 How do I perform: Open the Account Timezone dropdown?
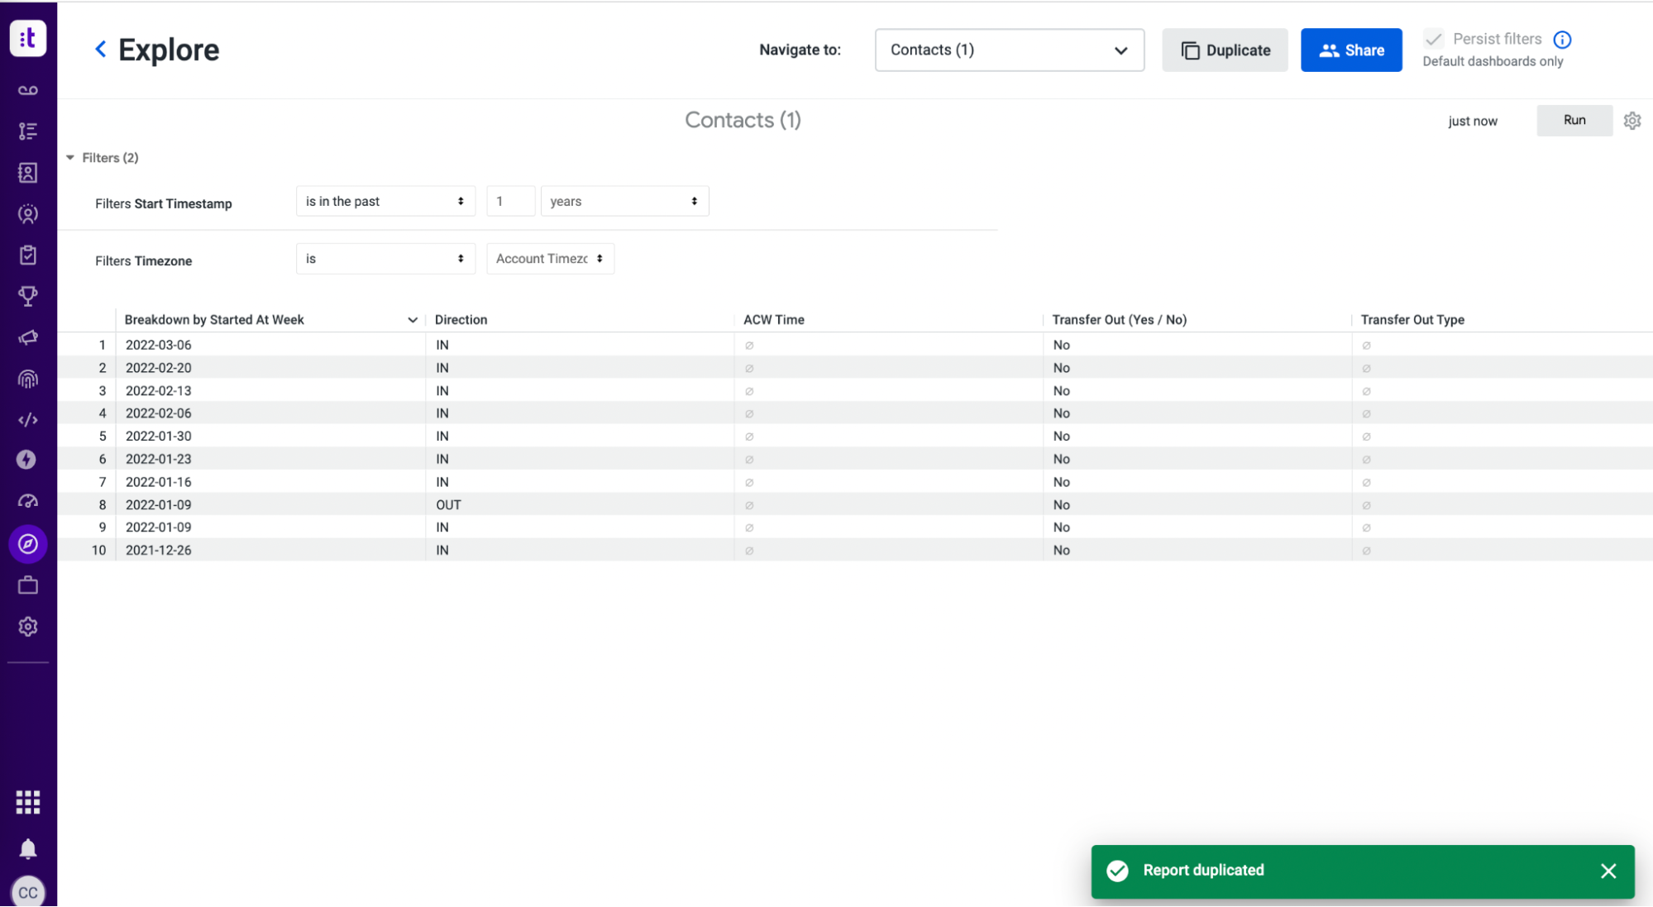(x=550, y=259)
